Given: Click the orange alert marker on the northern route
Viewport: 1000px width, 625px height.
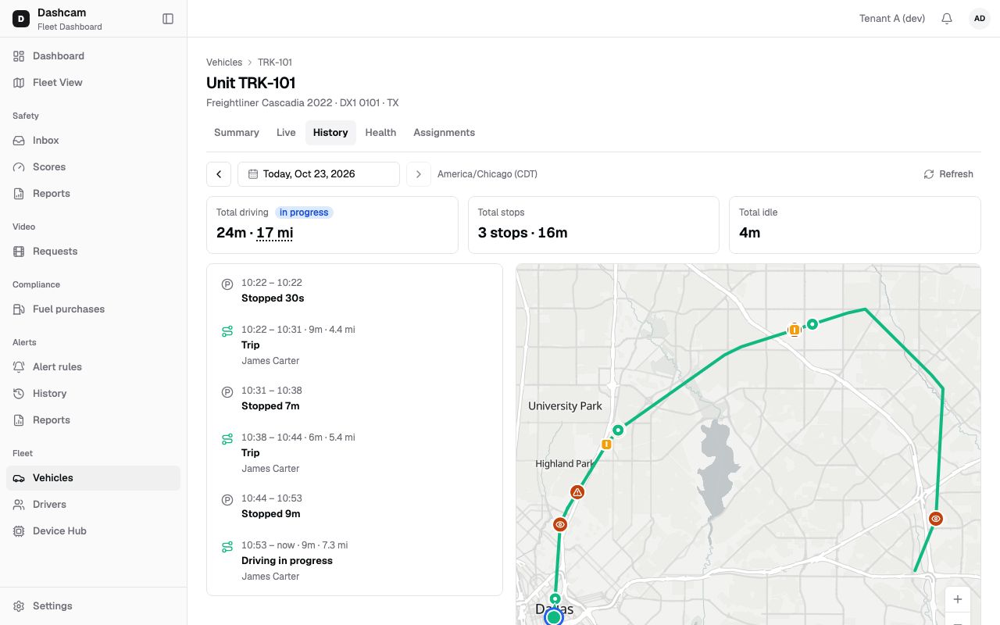Looking at the screenshot, I should point(795,330).
